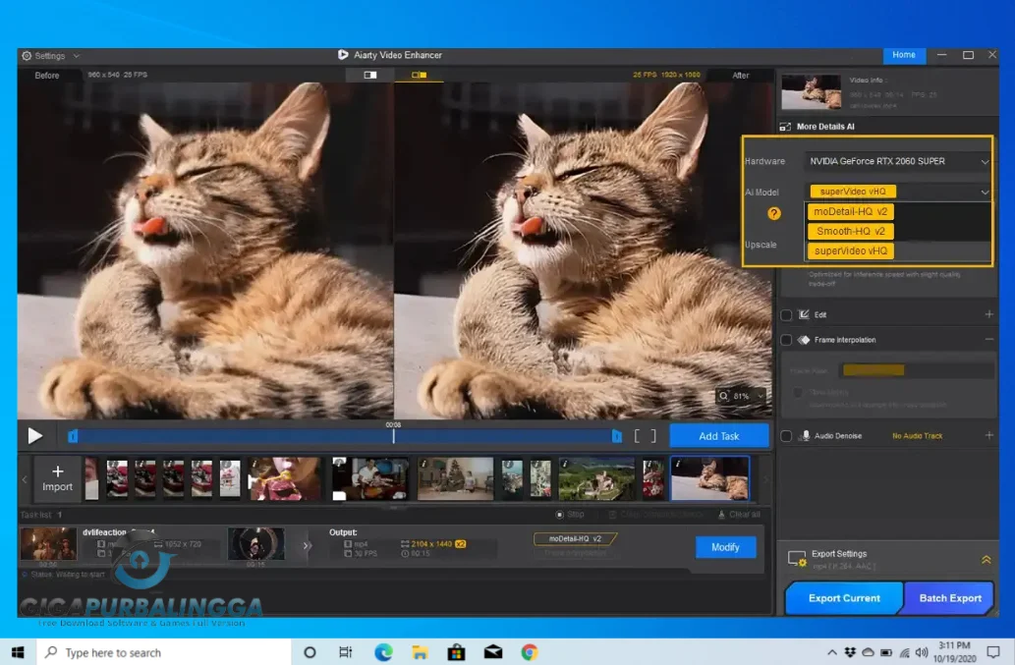Click the task arrow between source and output
Viewport: 1015px width, 665px height.
[307, 546]
